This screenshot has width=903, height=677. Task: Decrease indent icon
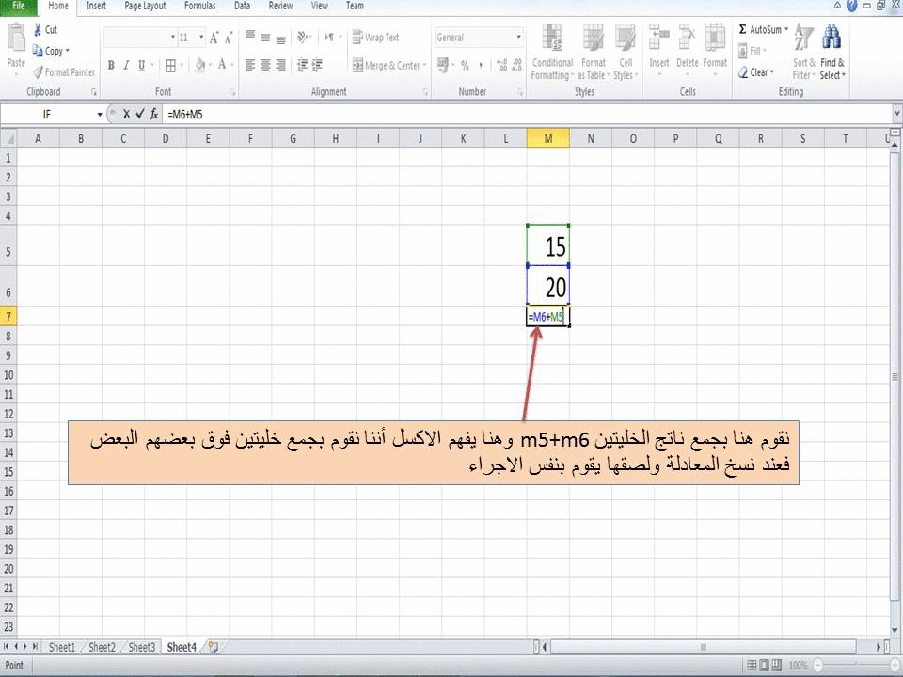pos(302,65)
